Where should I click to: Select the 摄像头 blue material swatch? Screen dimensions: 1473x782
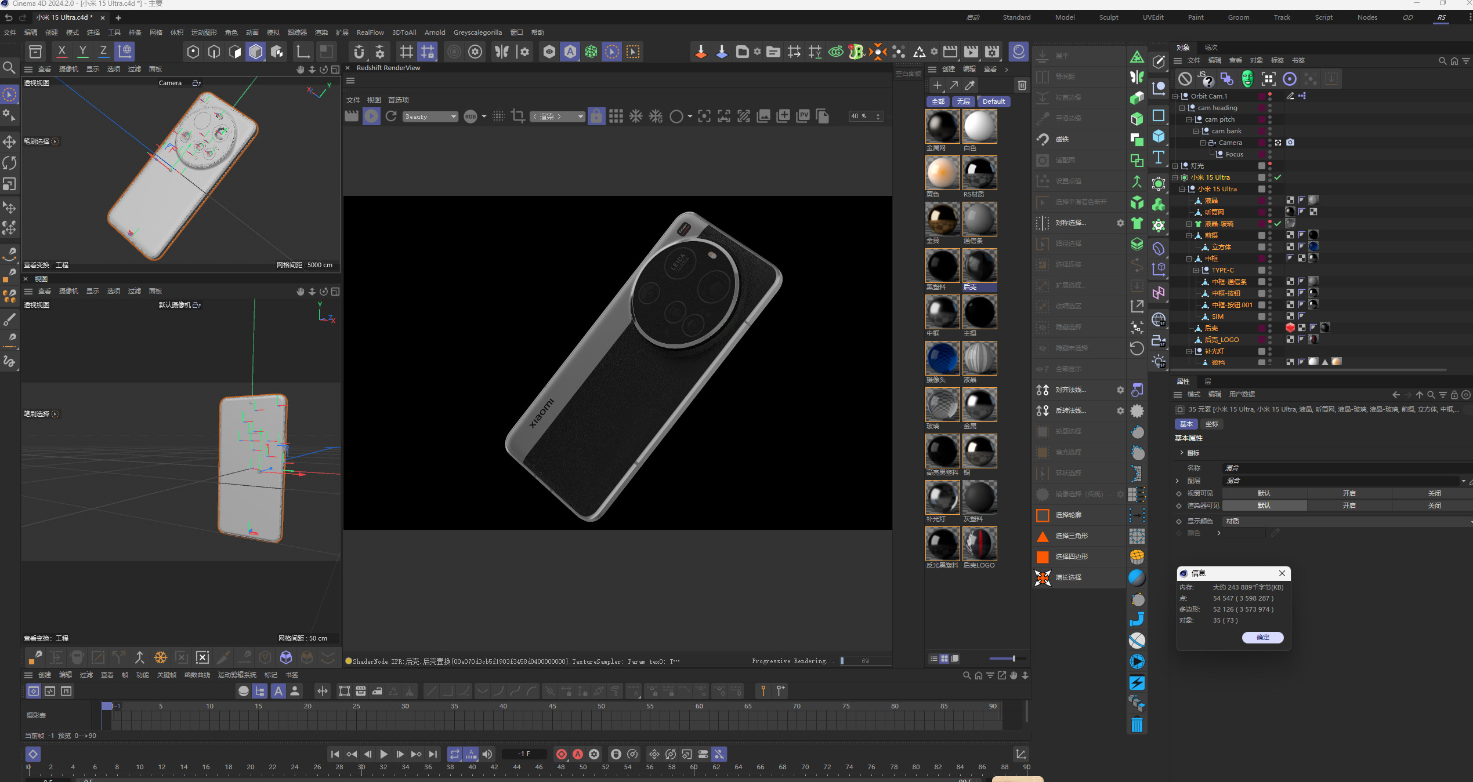(x=942, y=358)
